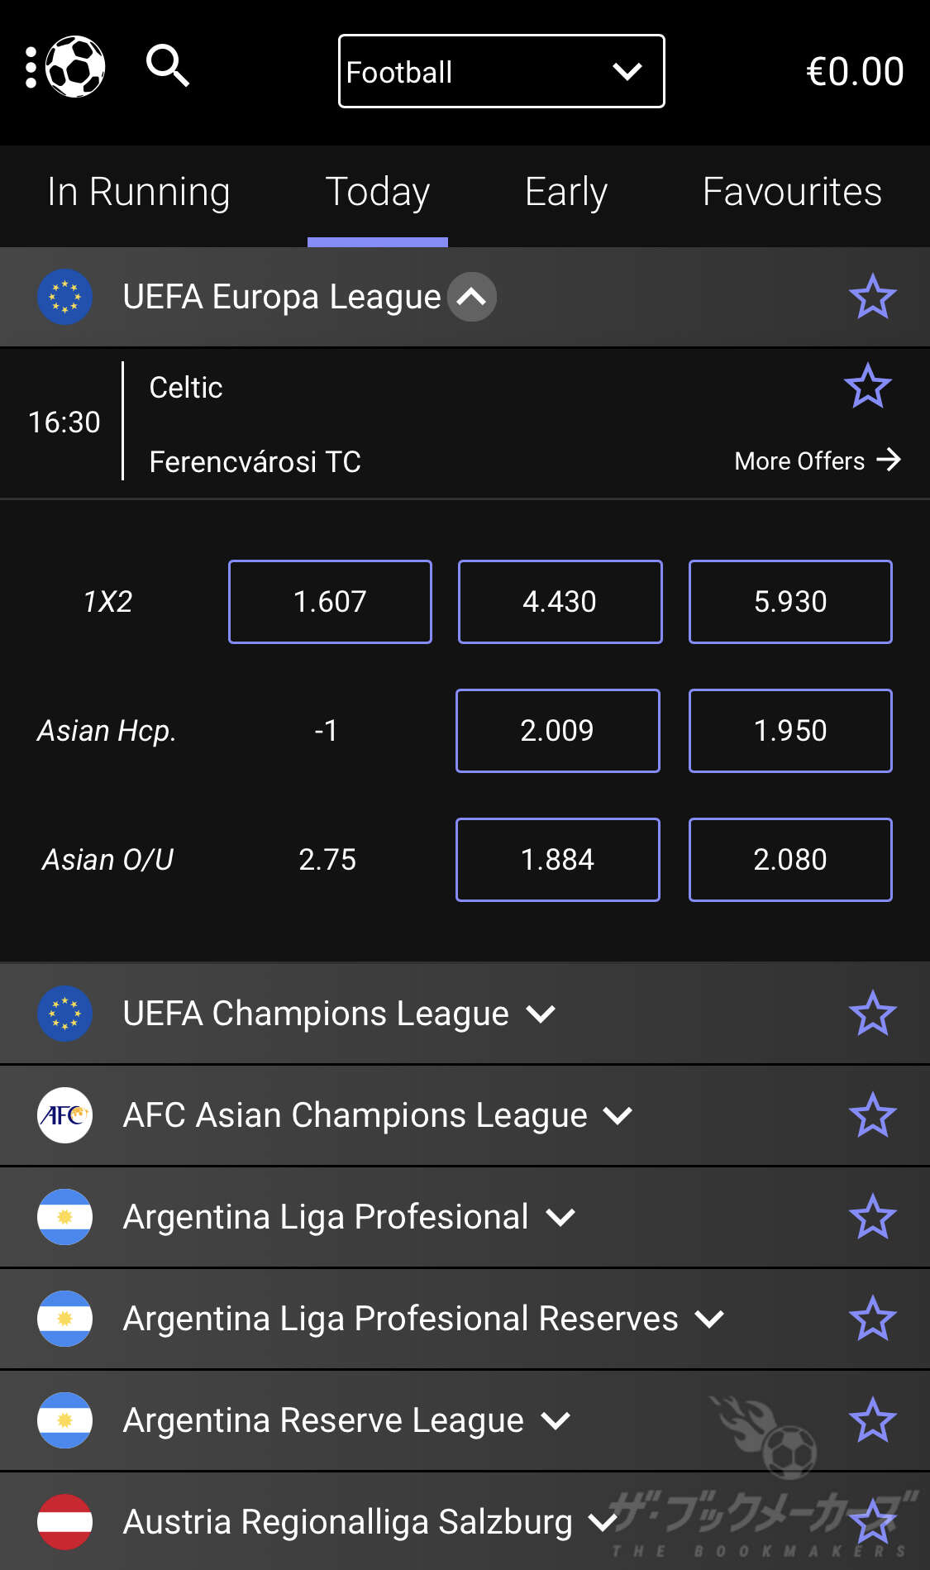Click the UEFA Europa League flag icon
930x1570 pixels.
click(x=64, y=297)
